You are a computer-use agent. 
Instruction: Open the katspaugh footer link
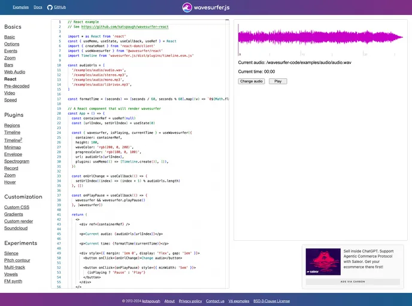pyautogui.click(x=151, y=301)
